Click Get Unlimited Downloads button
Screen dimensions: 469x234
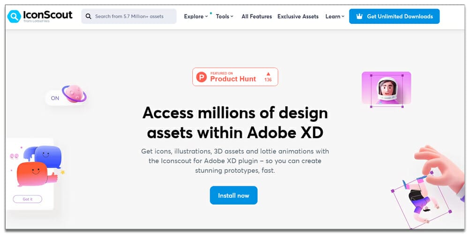coord(394,16)
